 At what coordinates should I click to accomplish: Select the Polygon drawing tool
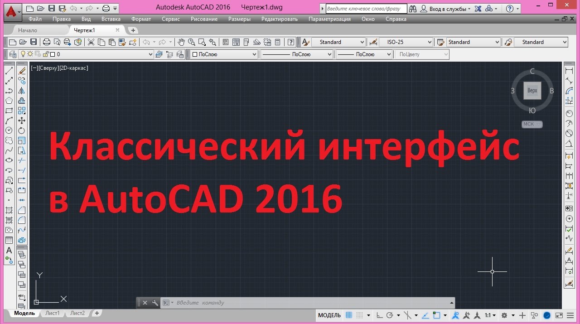pos(9,101)
